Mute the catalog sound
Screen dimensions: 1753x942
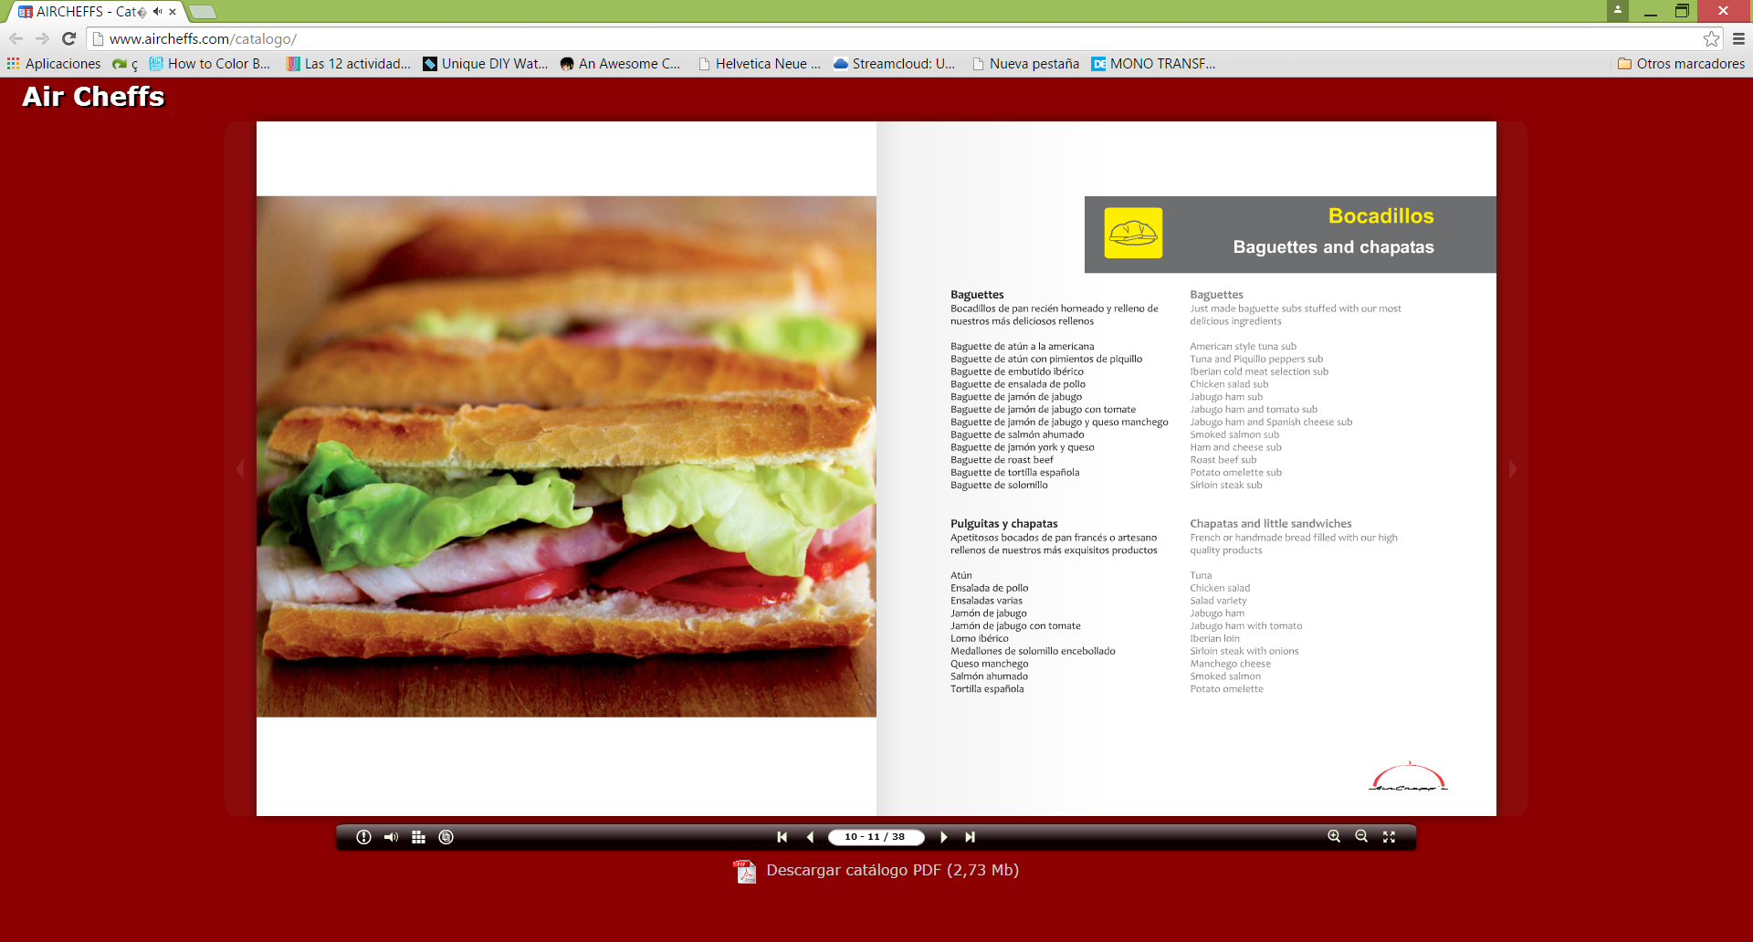click(391, 837)
